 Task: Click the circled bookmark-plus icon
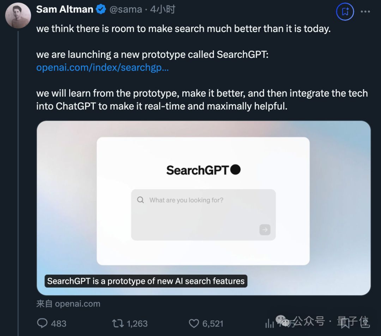click(x=345, y=12)
